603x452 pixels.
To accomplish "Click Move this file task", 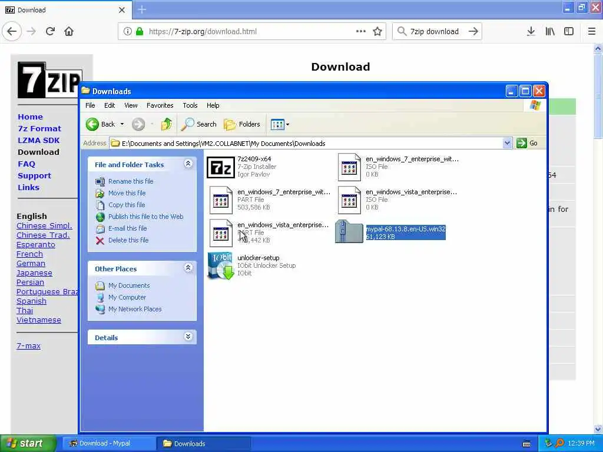I will (127, 193).
